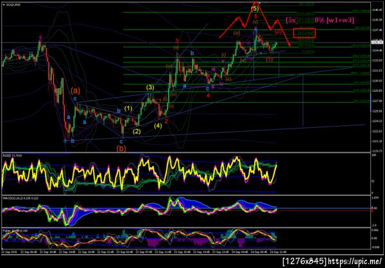Select the blue c label above (b)

pos(121,141)
